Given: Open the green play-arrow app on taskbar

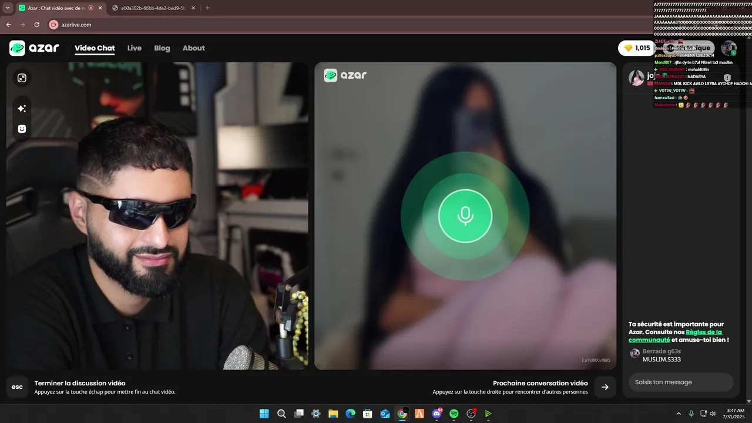Looking at the screenshot, I should (488, 414).
